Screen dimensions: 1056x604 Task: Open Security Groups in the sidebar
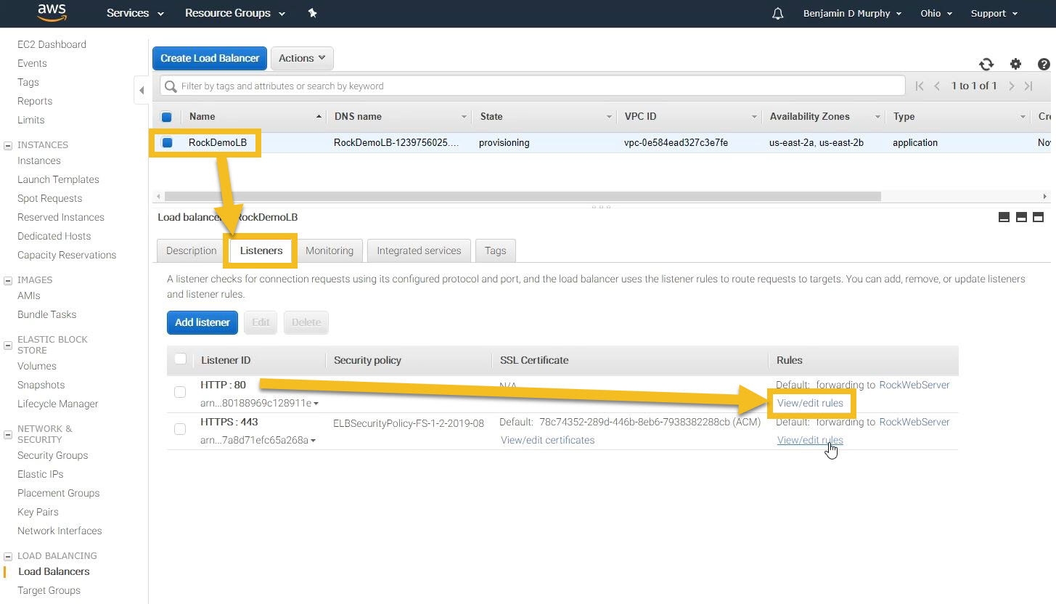coord(52,455)
